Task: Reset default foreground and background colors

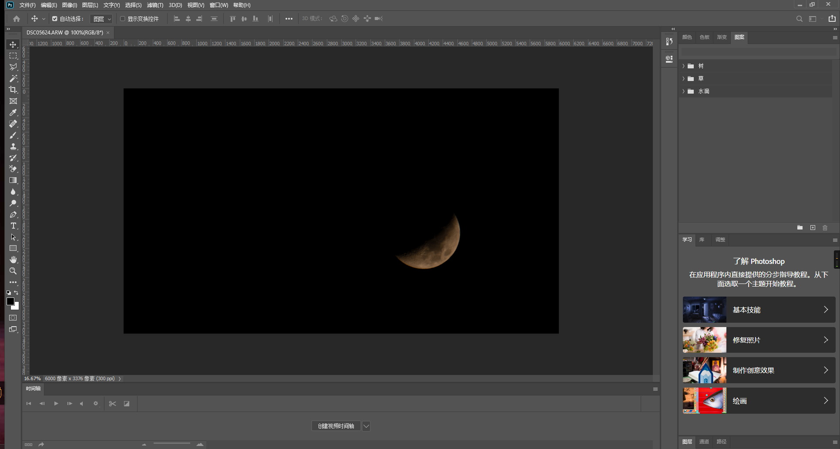Action: (x=9, y=293)
